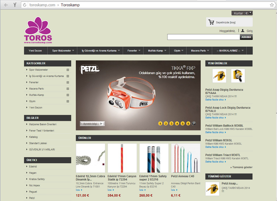Click the Yandex Y browser icon
Screen dimensions: 277x201
15,5
